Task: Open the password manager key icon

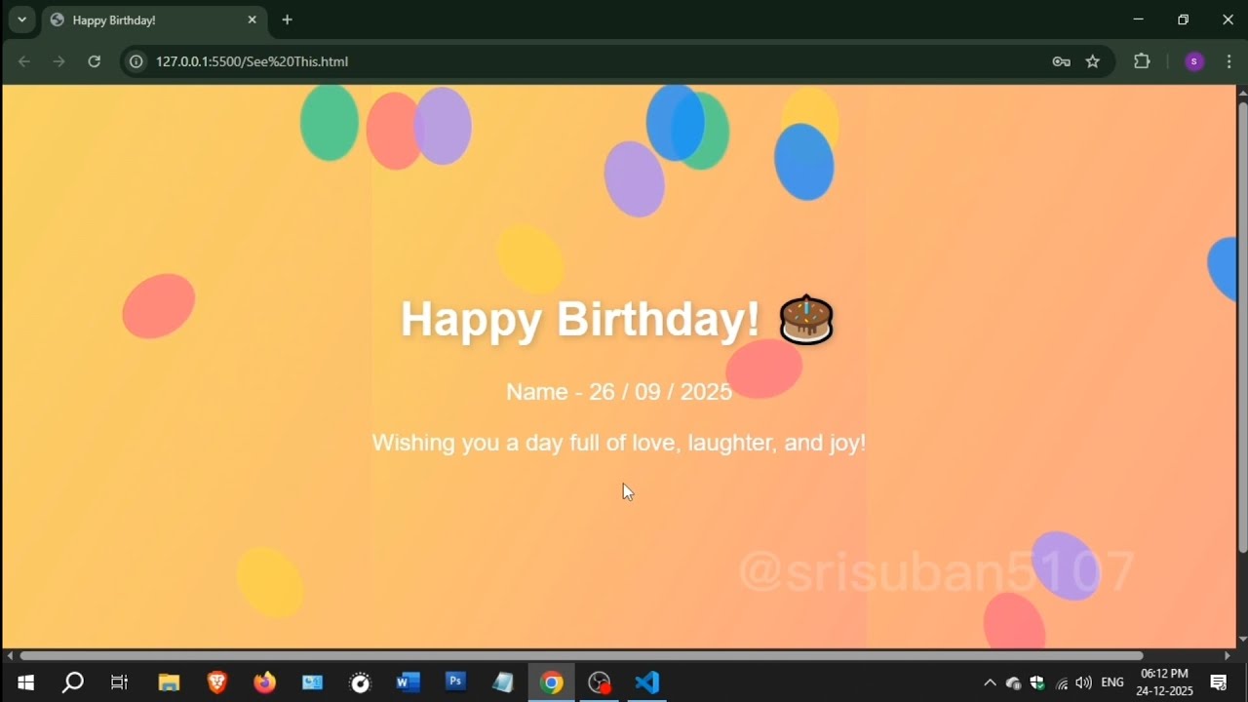Action: (x=1062, y=61)
